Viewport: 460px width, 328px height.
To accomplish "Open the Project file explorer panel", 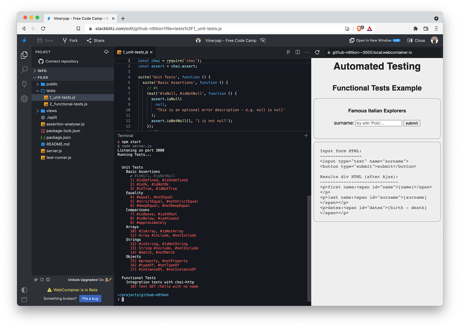I will tap(24, 55).
